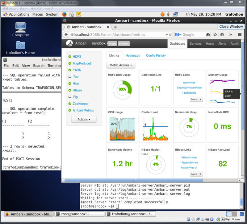Open trafodion's Home folder icon
The height and width of the screenshot is (224, 247).
[x=20, y=48]
